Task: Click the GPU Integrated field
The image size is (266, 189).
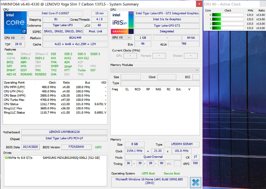Action: click(x=167, y=31)
